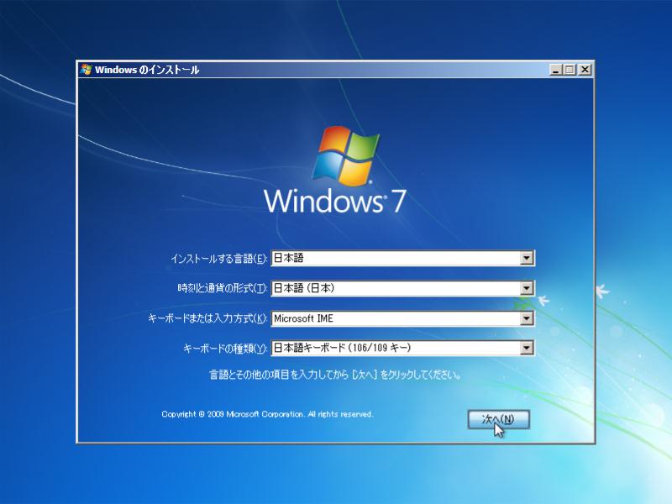Open the キーボードの種類 dropdown arrow

tap(527, 348)
